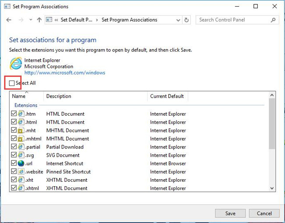This screenshot has height=223, width=285.
Task: Open the microsoft.com/windows link
Action: [x=65, y=73]
